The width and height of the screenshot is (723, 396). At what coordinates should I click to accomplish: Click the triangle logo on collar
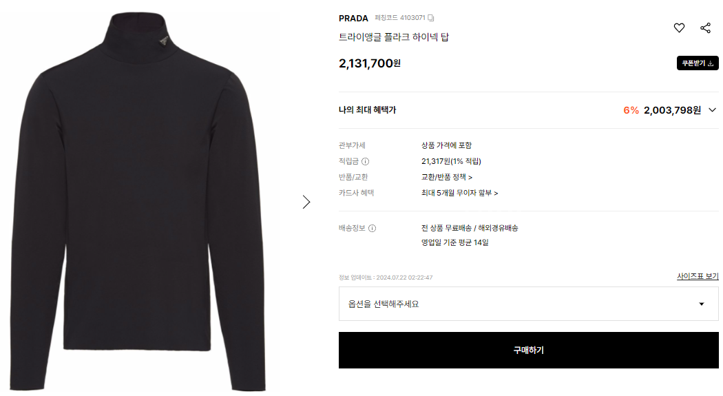pos(164,41)
